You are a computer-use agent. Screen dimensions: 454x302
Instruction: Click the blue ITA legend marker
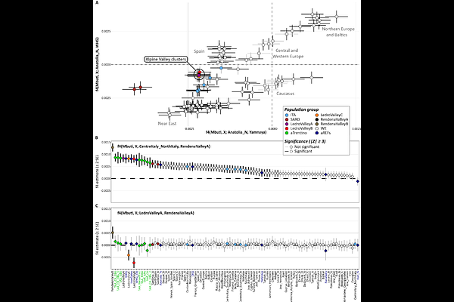pyautogui.click(x=286, y=115)
